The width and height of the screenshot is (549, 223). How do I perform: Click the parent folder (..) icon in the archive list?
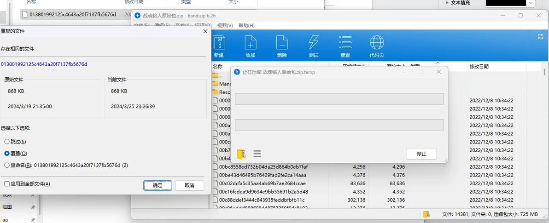216,75
